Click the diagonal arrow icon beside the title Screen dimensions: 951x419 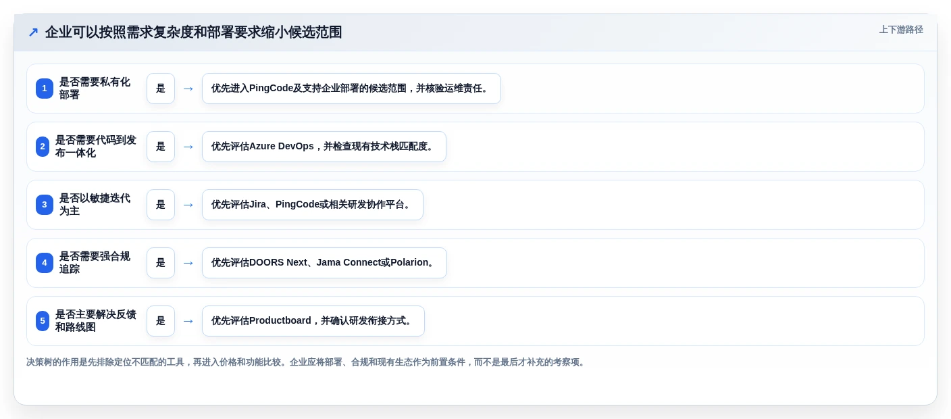33,32
